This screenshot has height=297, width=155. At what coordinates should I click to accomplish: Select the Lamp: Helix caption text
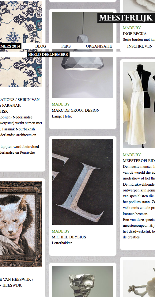click(x=62, y=116)
